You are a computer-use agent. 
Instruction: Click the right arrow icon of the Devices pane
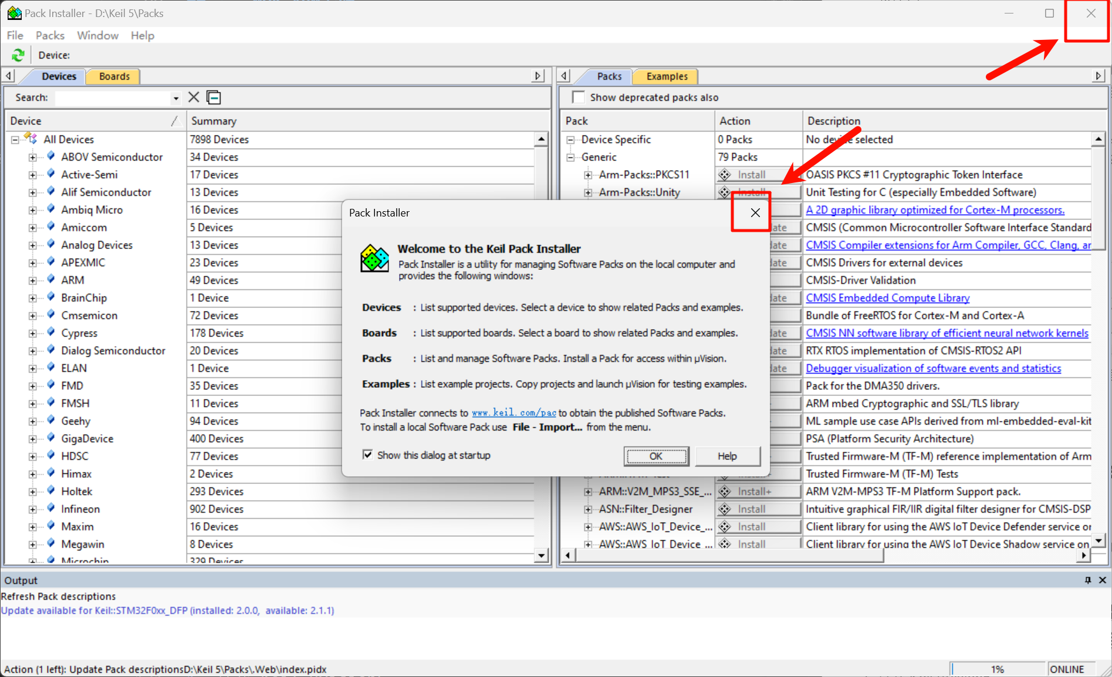538,76
